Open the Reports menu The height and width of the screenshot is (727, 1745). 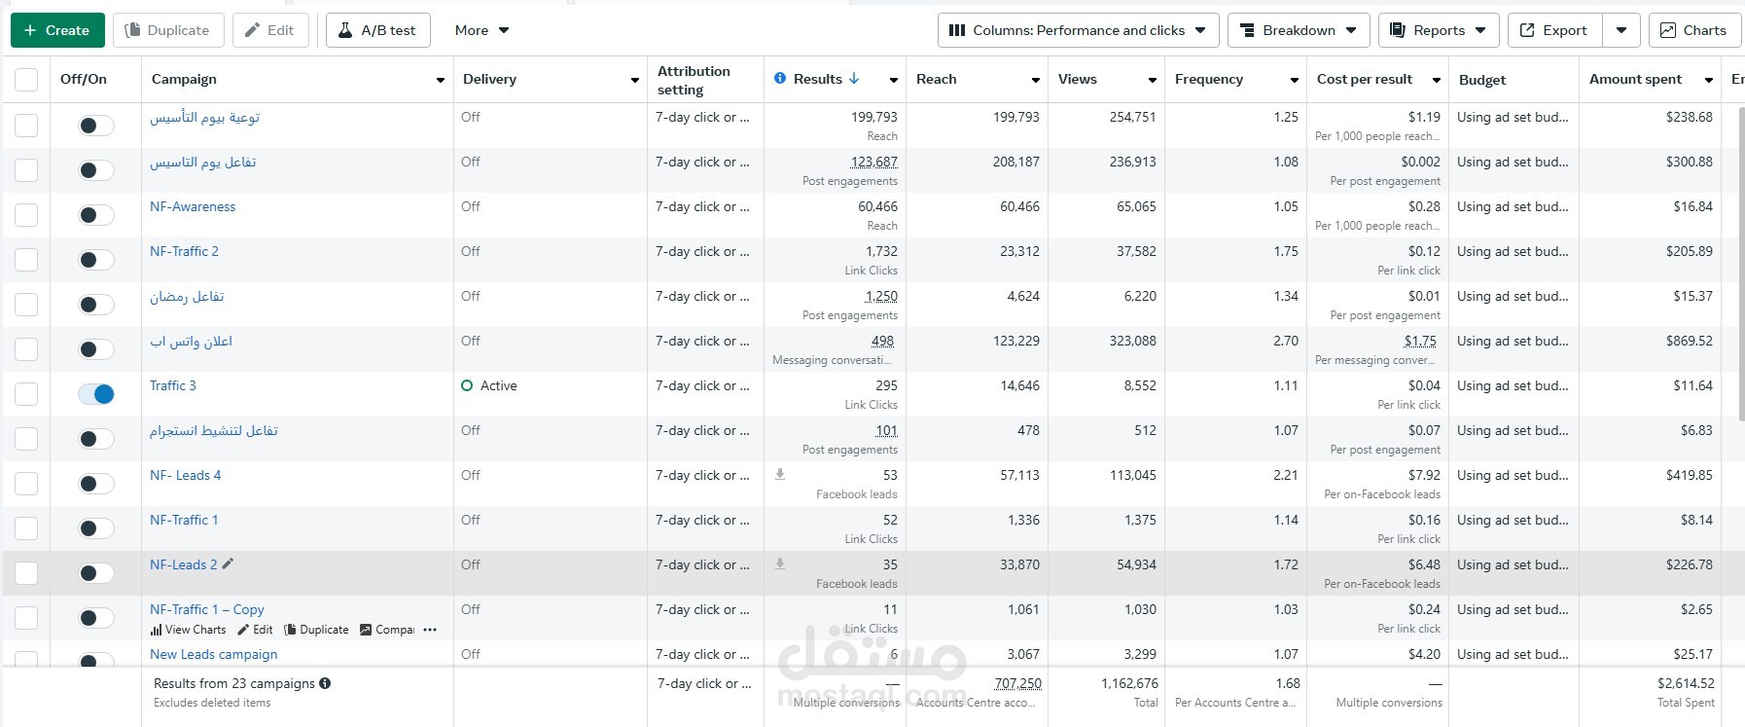pyautogui.click(x=1439, y=30)
